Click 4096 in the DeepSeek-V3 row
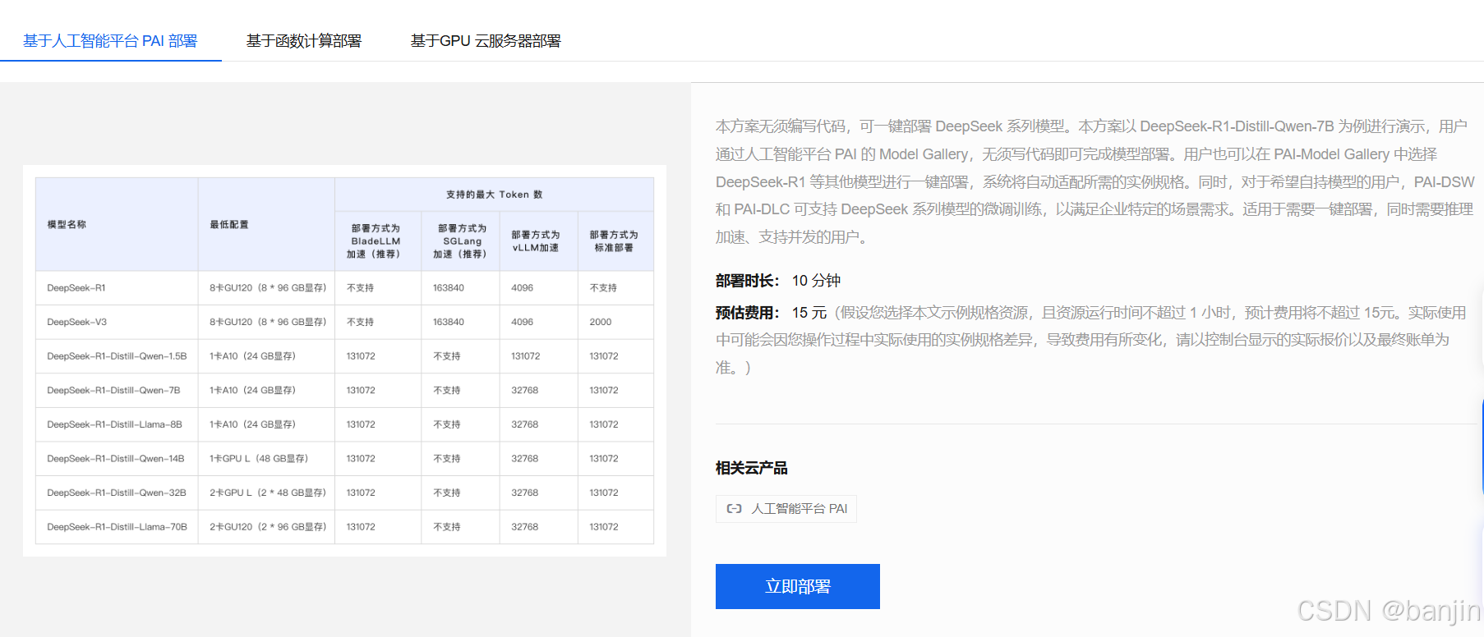Viewport: 1484px width, 637px height. click(523, 322)
